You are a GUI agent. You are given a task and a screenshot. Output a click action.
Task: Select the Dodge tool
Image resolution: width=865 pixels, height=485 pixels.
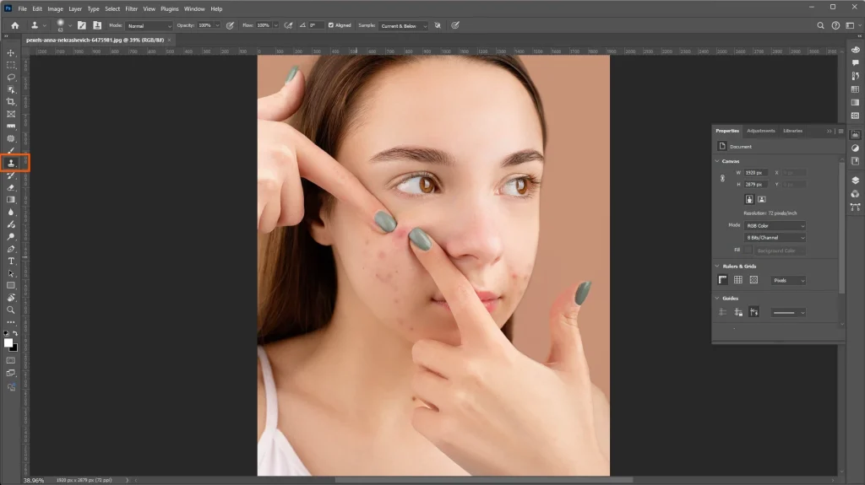(x=10, y=236)
